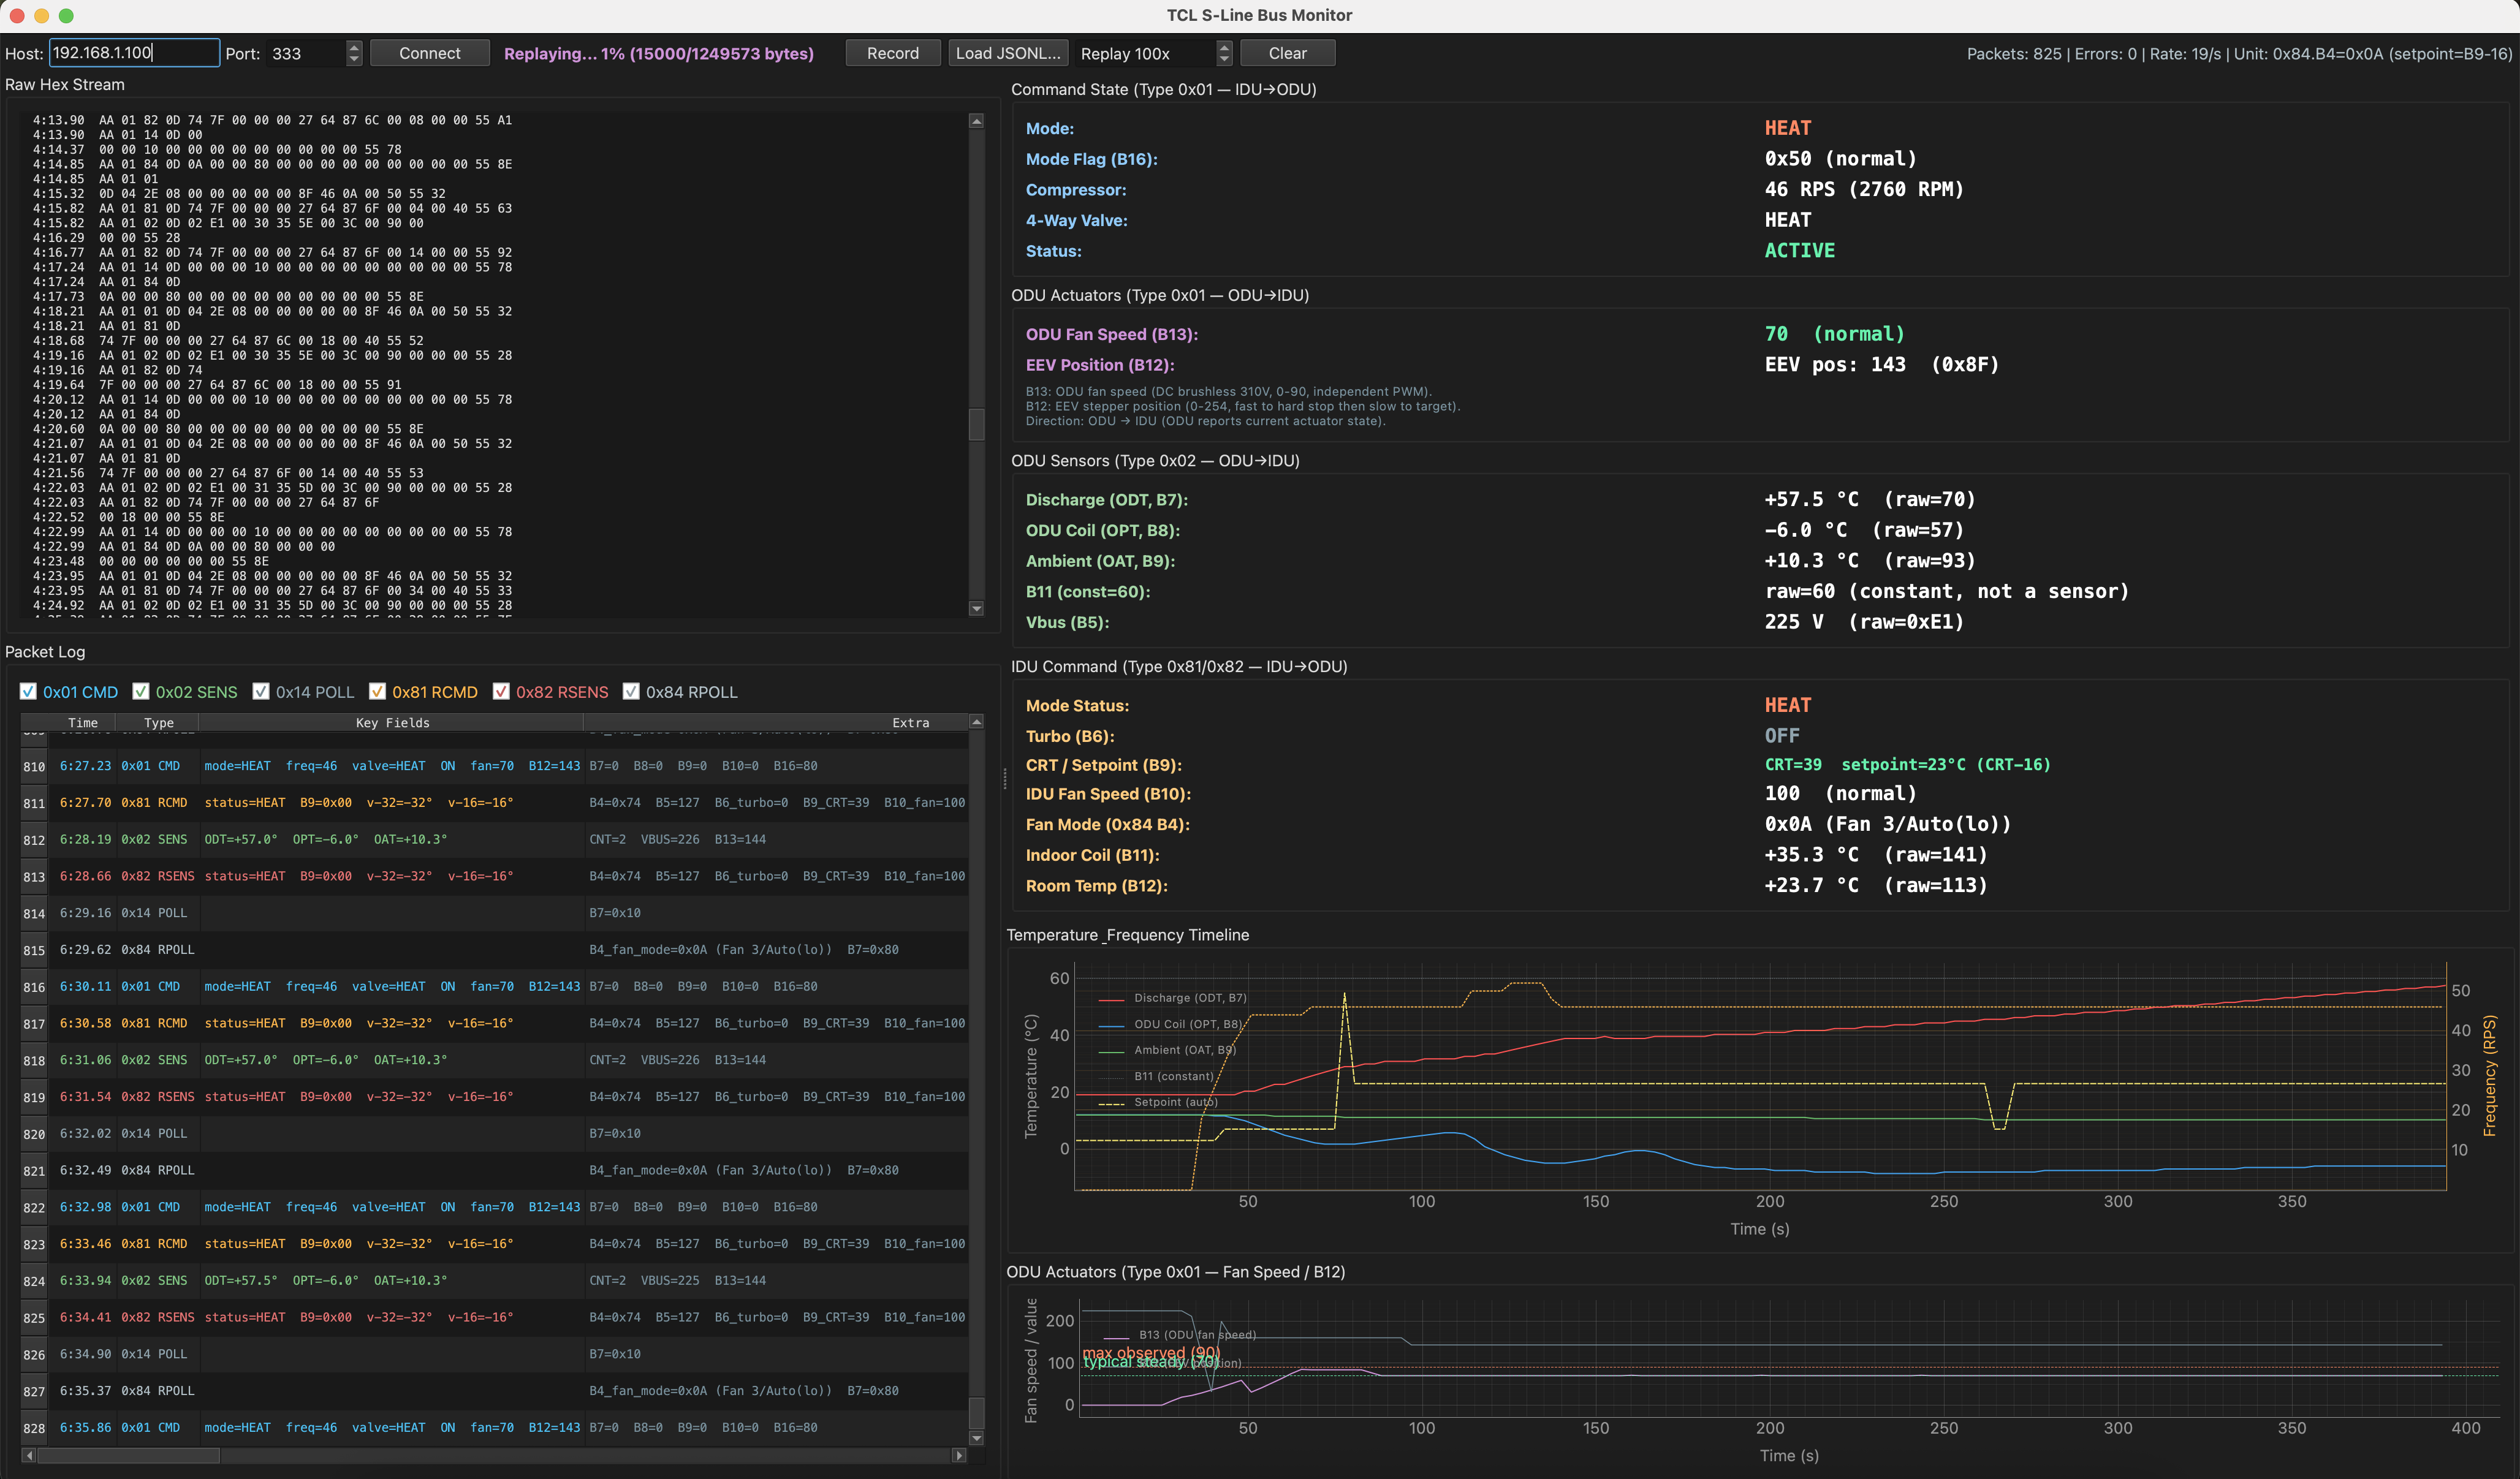Click the Packet Log scroll-up arrow
This screenshot has width=2520, height=1479.
click(x=976, y=722)
